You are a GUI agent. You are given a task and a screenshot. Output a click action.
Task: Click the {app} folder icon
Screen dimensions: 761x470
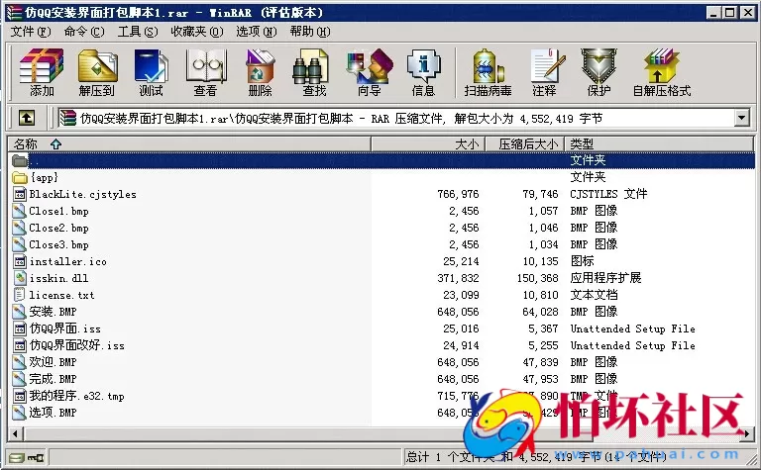point(20,177)
